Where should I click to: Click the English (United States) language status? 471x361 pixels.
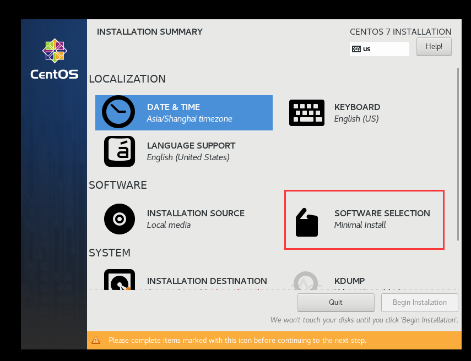pyautogui.click(x=188, y=157)
